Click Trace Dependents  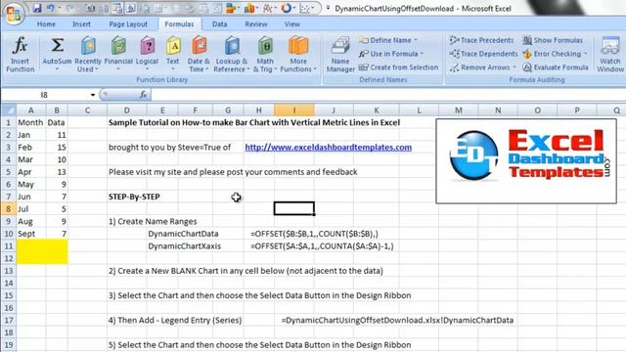point(483,54)
